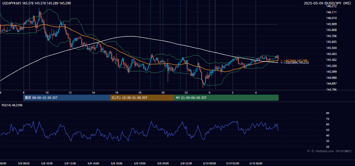Click the bottom time label 5/9 16:00
Screen dimensions: 355x166
(117, 164)
